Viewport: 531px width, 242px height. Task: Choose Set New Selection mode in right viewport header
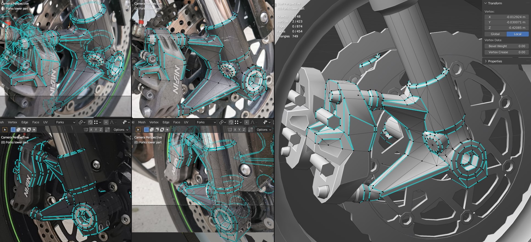coord(146,130)
